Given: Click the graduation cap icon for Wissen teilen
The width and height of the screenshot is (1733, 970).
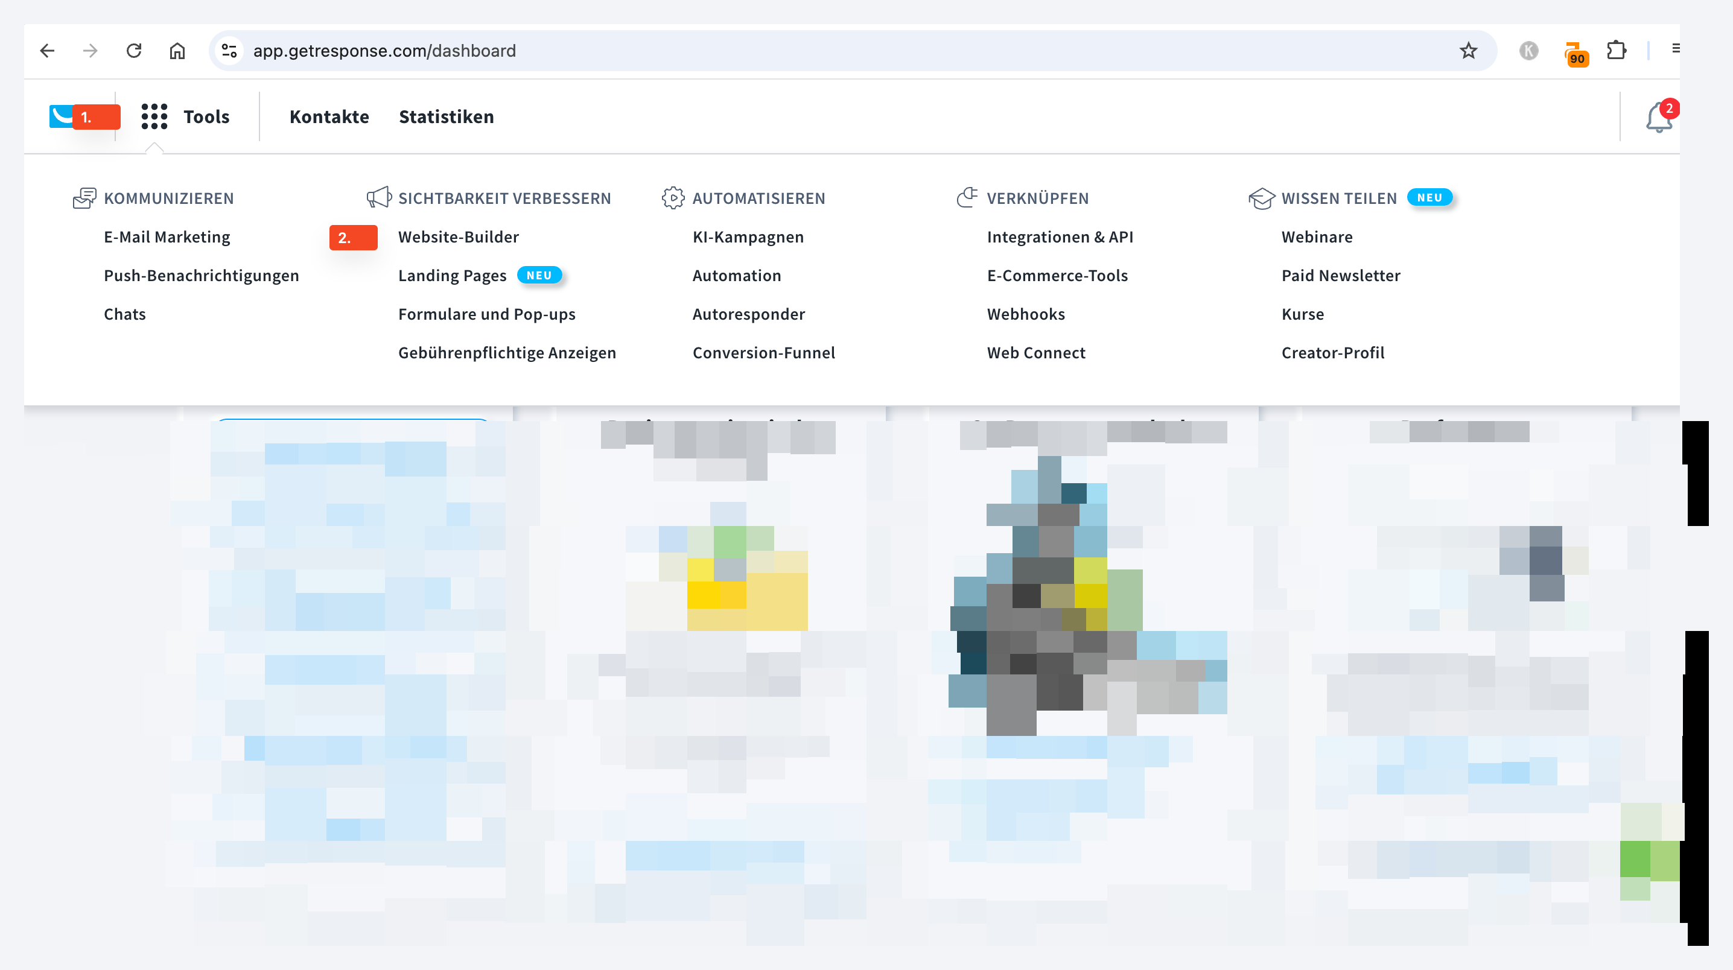Looking at the screenshot, I should (1261, 198).
